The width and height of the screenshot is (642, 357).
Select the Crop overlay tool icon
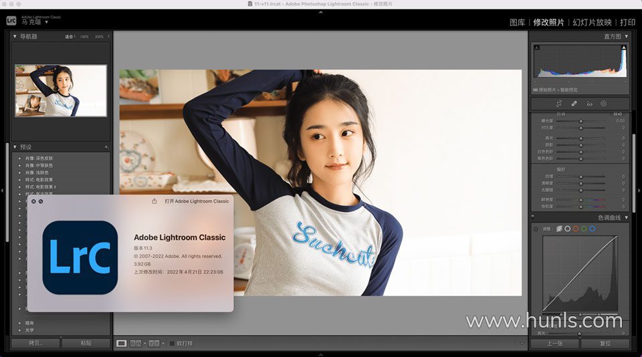(559, 104)
